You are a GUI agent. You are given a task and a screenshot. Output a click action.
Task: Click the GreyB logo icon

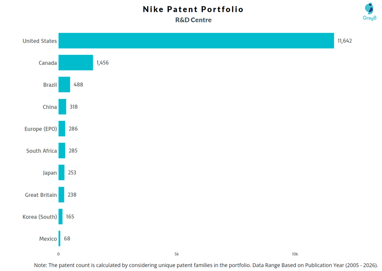369,9
